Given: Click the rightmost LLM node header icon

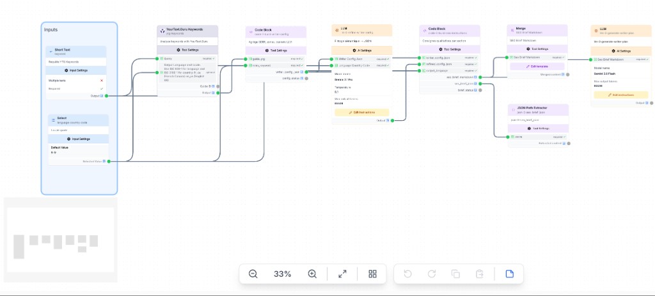Looking at the screenshot, I should point(596,31).
